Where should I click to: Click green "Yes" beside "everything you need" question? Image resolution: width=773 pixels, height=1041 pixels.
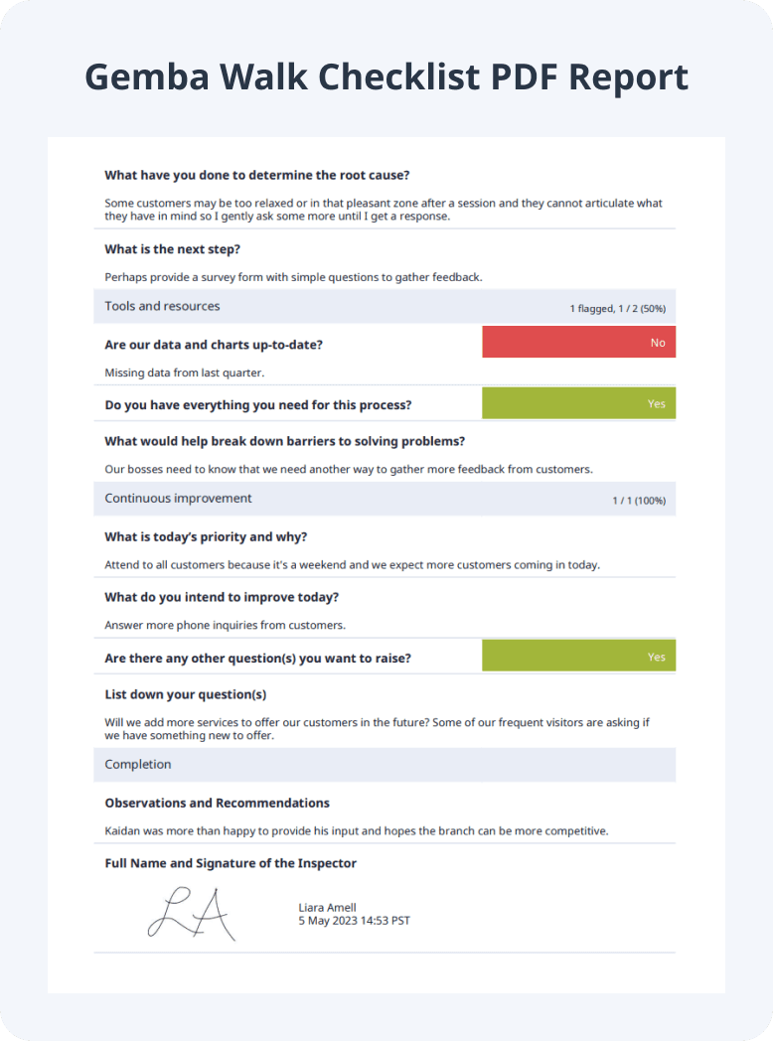[x=578, y=404]
